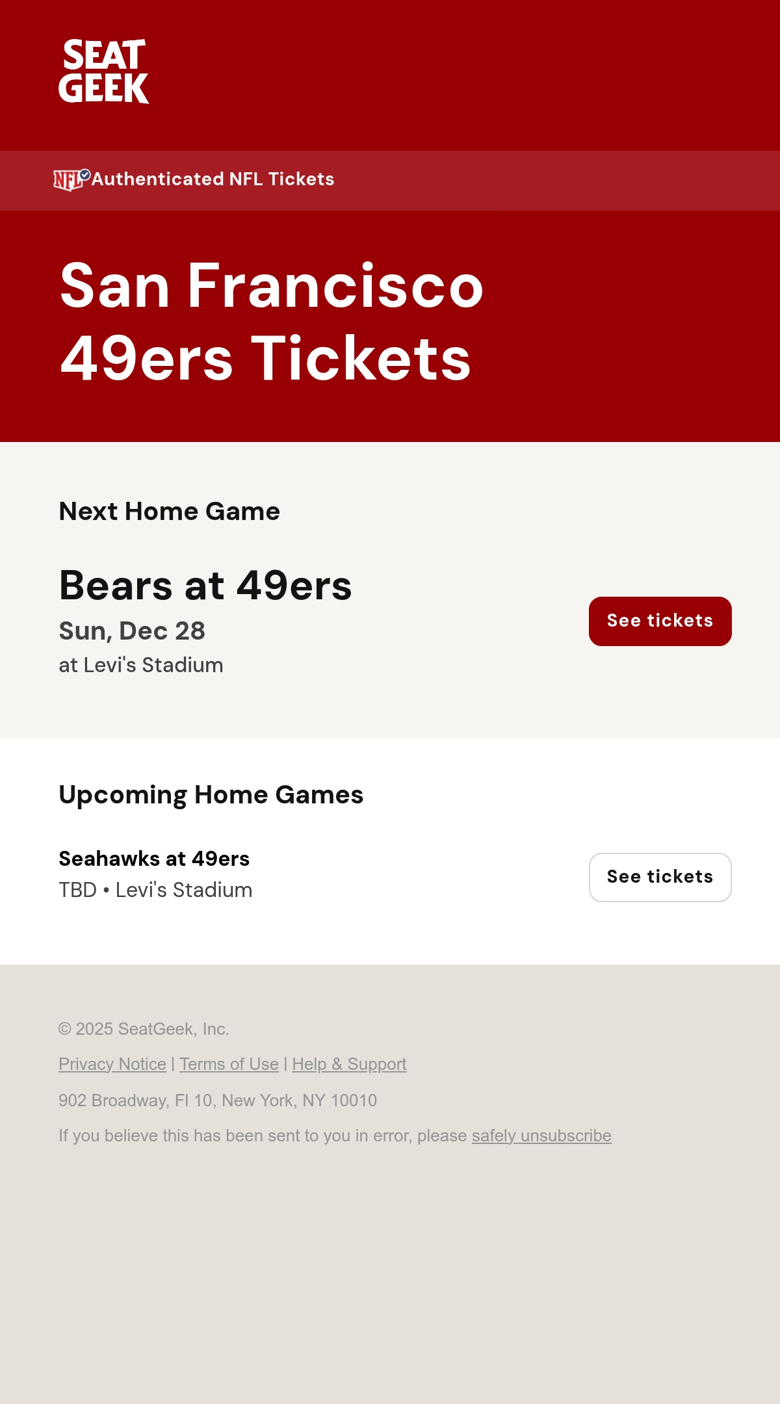
Task: Click the SeatGeek logo
Action: point(104,71)
